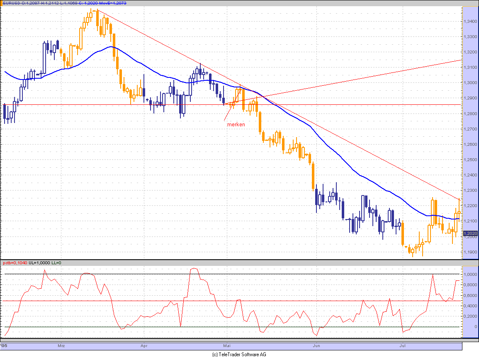
Task: Select the 0,6000 level label in indicator pane
Action: click(470, 295)
